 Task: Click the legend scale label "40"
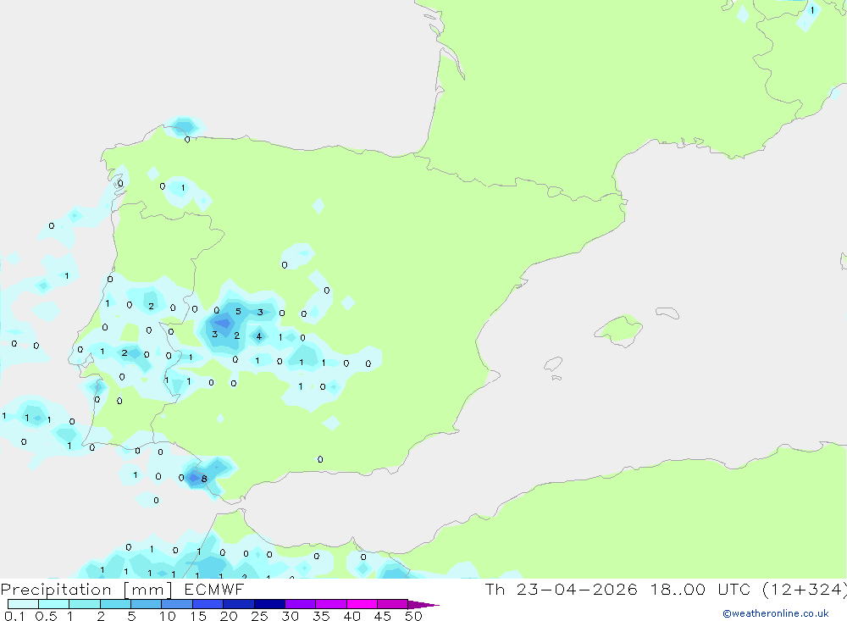pyautogui.click(x=352, y=616)
